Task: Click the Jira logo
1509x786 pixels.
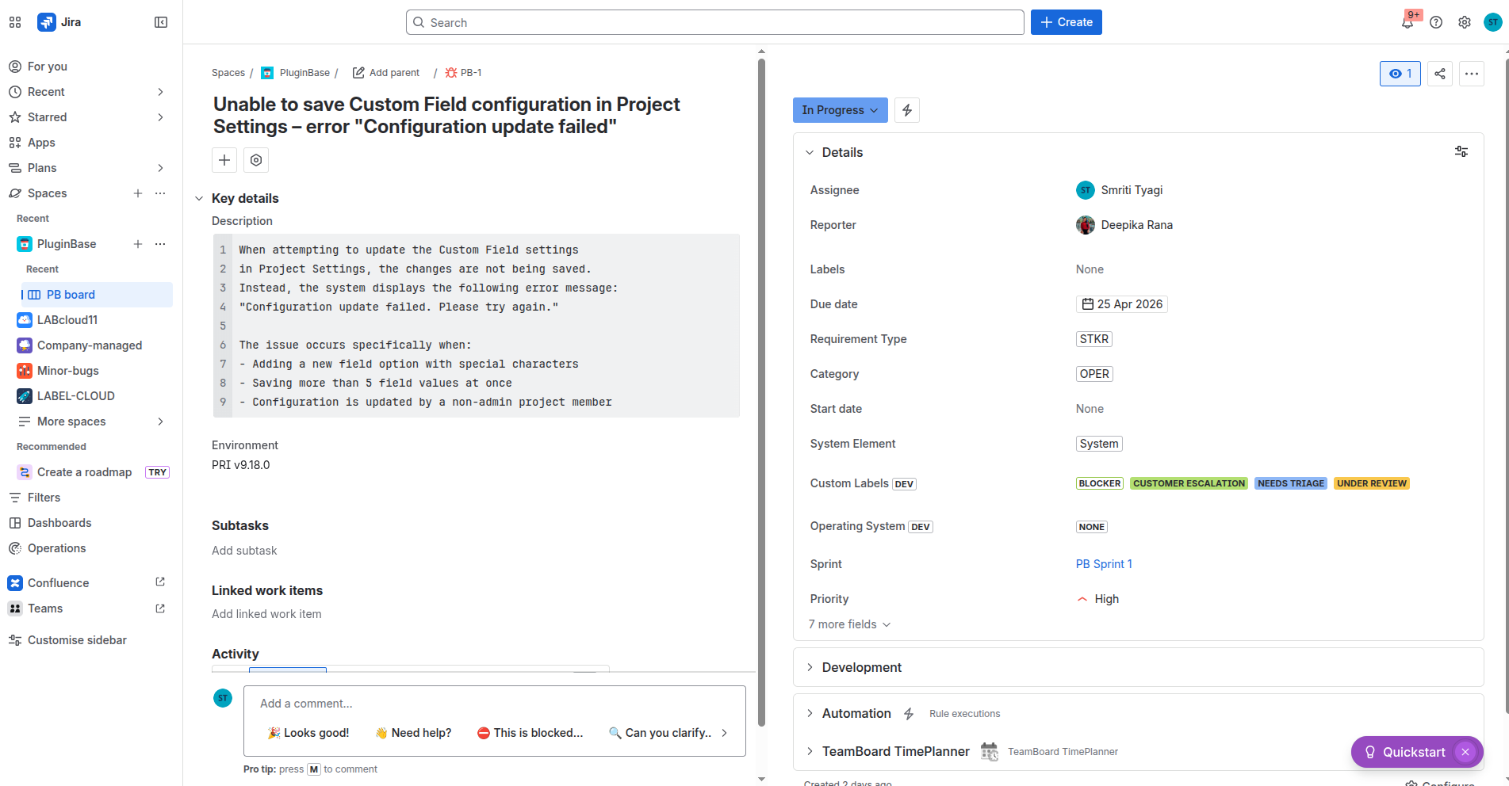Action: [59, 22]
